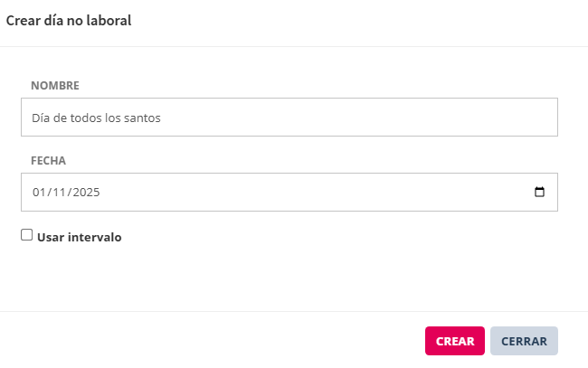
Task: Click the word 'intervalo' next to checkbox
Action: coord(96,238)
